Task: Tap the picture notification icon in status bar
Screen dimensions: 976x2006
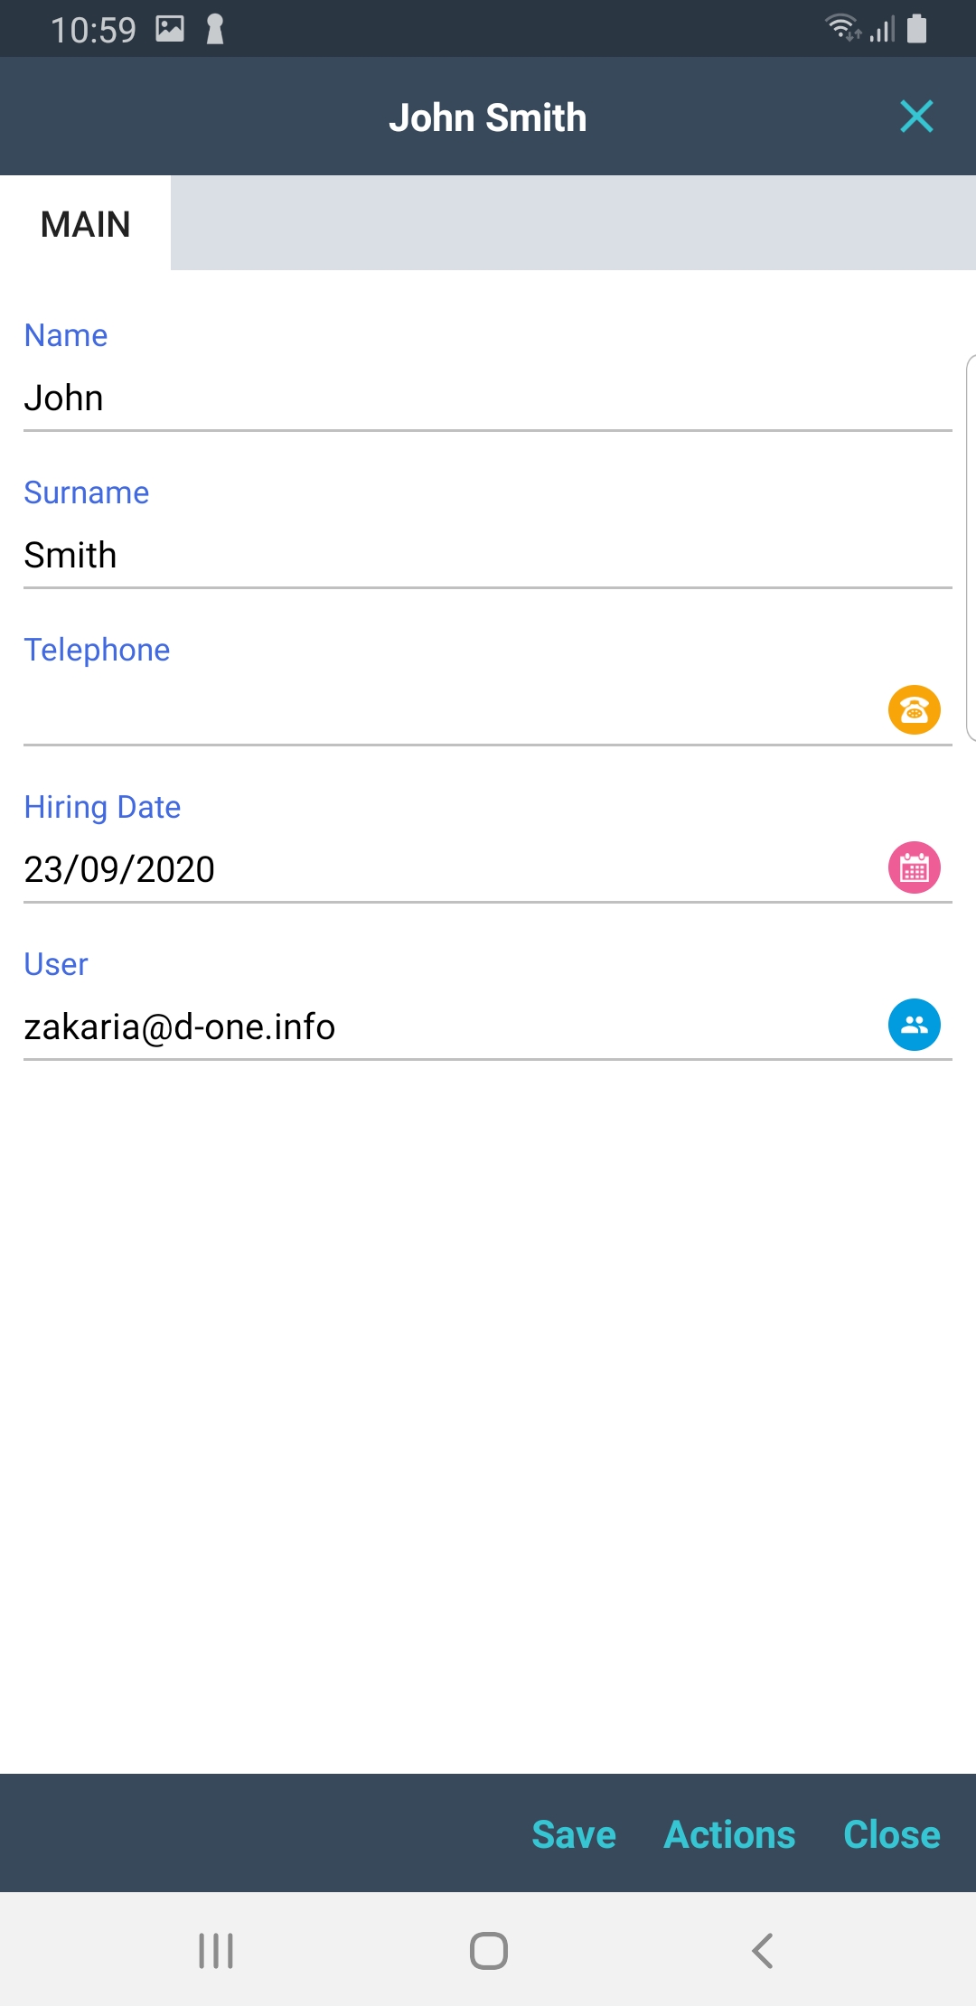Action: pos(170,29)
